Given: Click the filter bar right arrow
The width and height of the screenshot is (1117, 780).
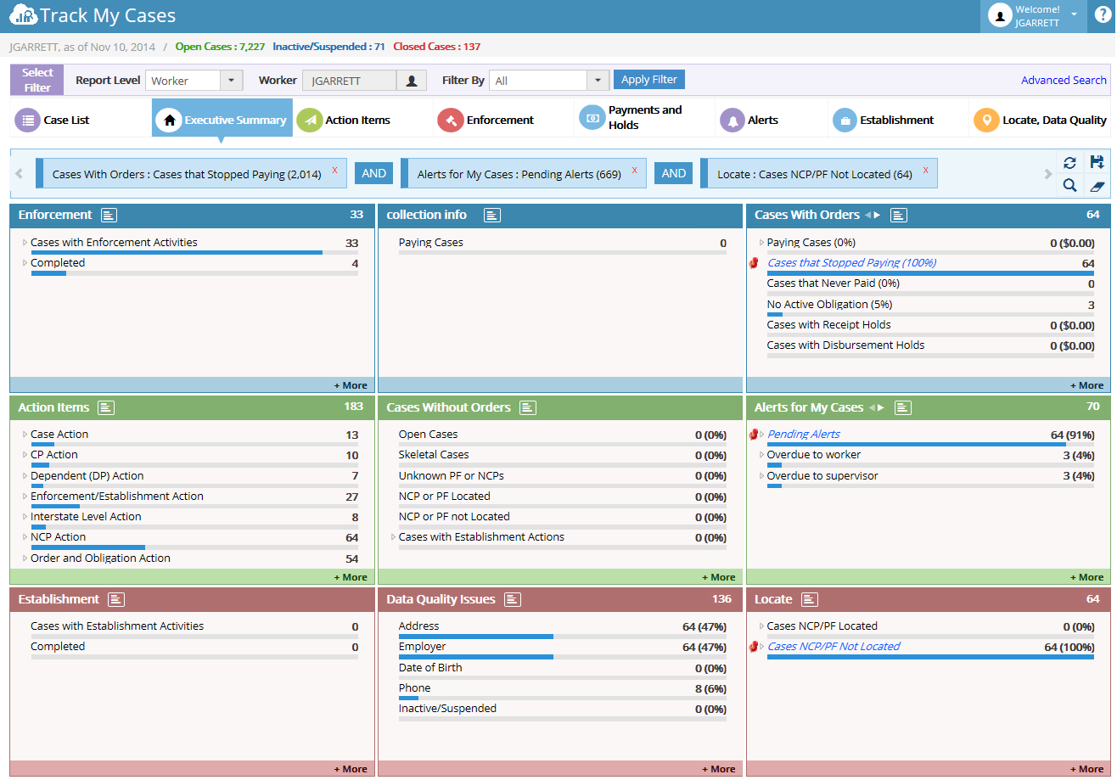Looking at the screenshot, I should [x=1047, y=174].
